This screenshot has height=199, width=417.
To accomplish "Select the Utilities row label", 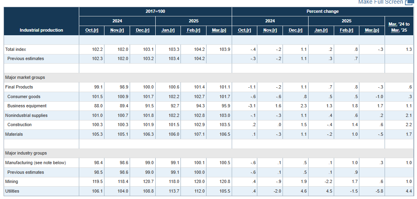I will click(12, 191).
